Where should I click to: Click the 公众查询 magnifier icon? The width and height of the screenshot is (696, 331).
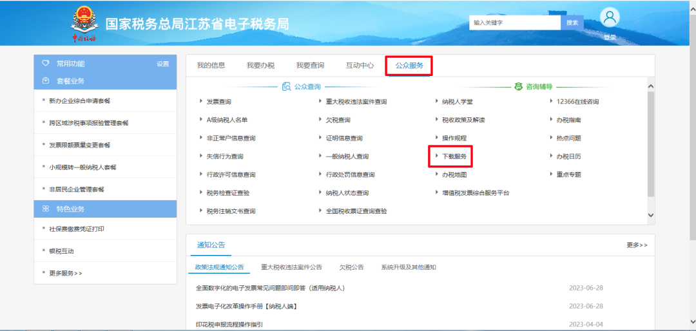pos(287,86)
